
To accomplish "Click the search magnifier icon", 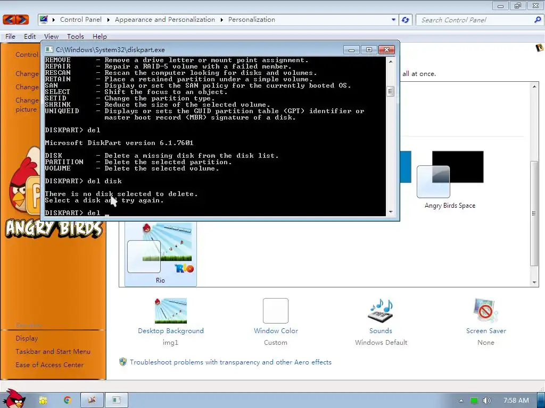I will (x=538, y=20).
